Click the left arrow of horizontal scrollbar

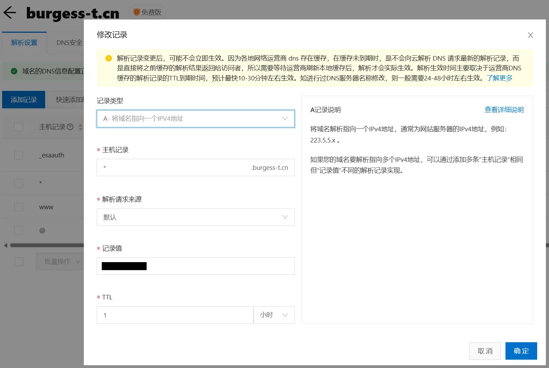pos(6,245)
